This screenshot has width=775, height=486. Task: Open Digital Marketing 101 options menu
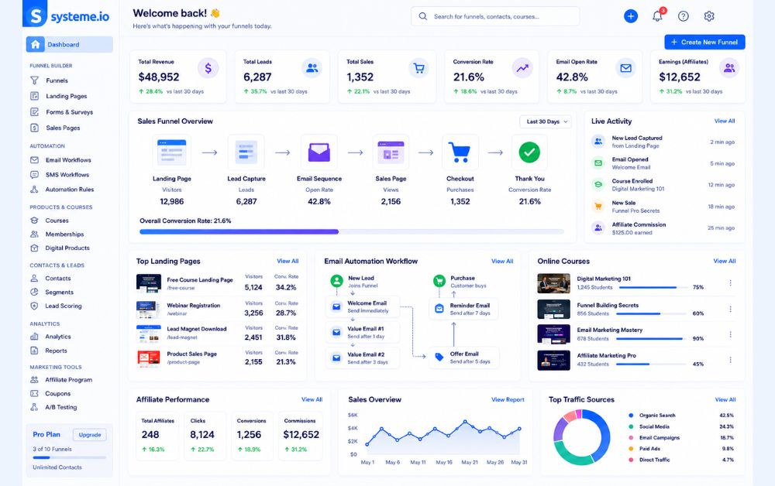tap(730, 282)
